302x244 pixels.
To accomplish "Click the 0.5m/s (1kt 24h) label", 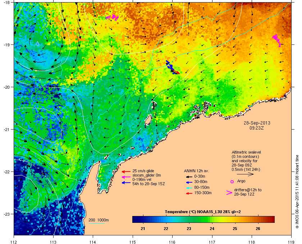I will (246, 169).
